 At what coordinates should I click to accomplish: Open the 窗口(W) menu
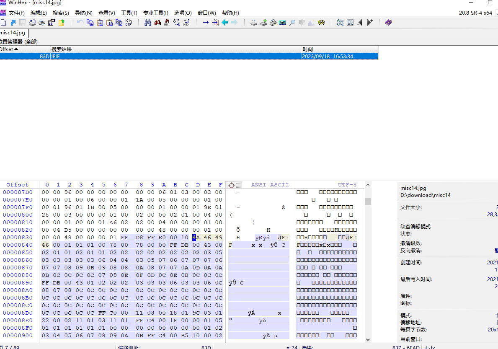coord(207,13)
